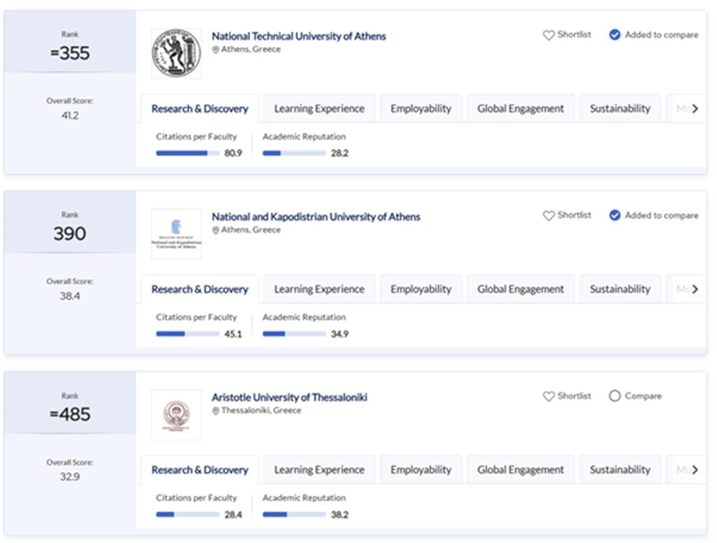This screenshot has width=717, height=543.
Task: Uncheck Added to compare for Kapodistrian University
Action: click(x=615, y=216)
